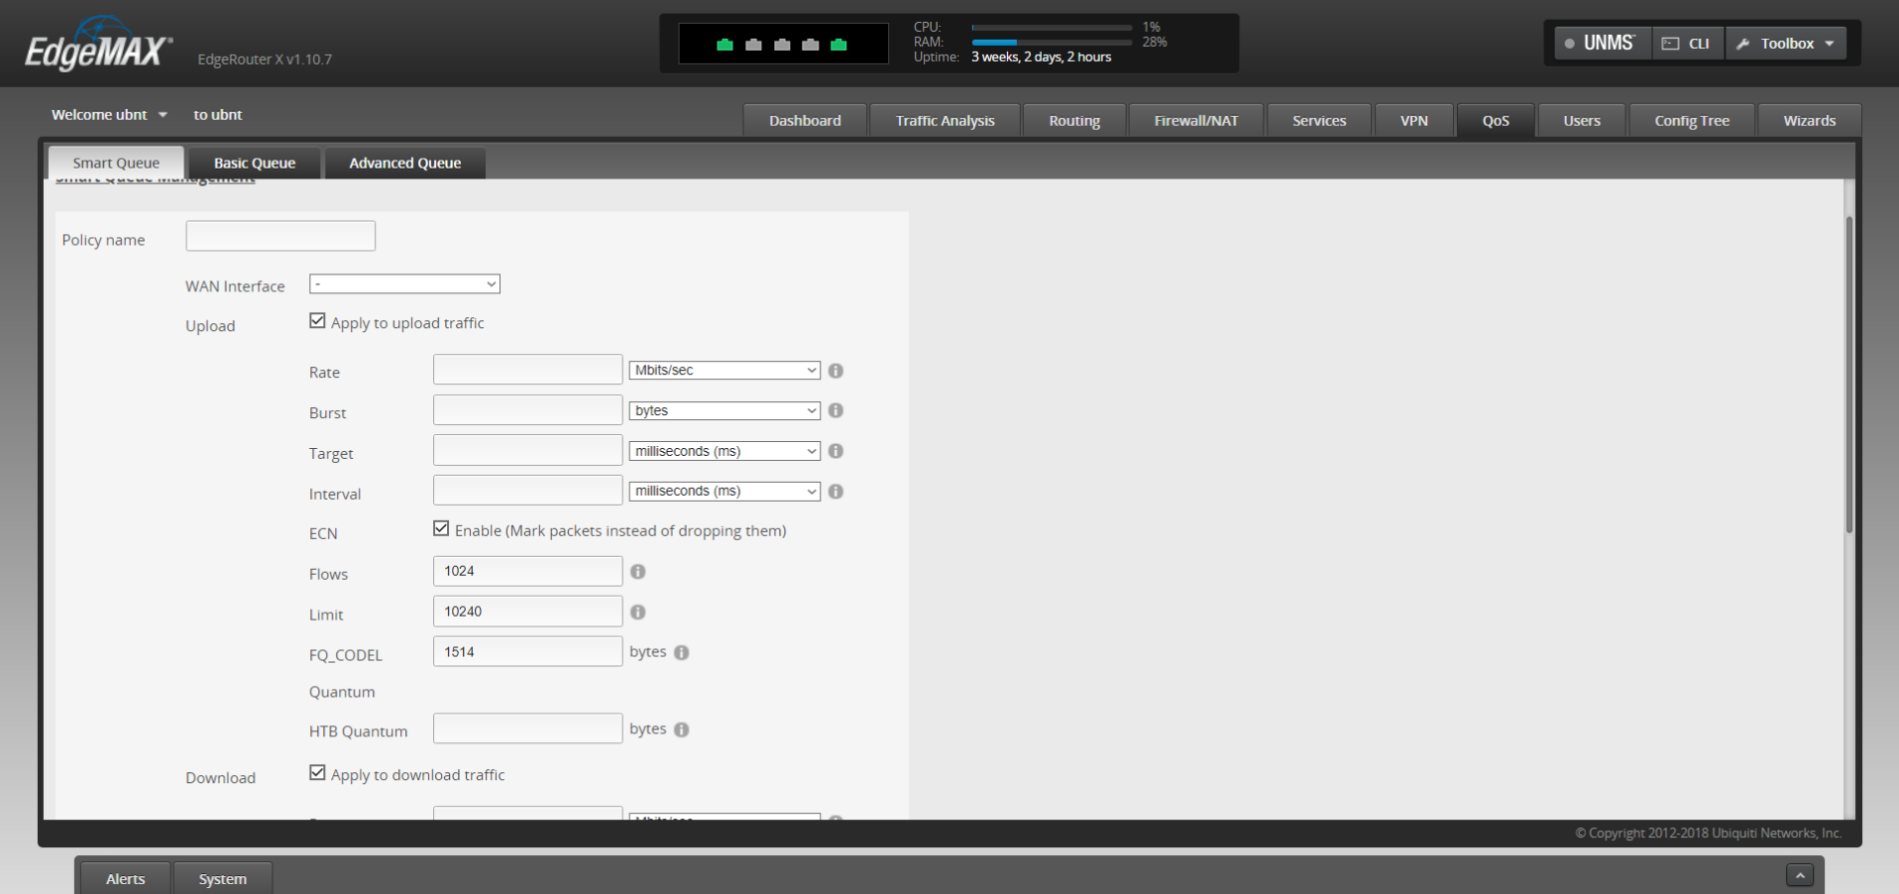This screenshot has height=894, width=1899.
Task: Click the Policy name input field
Action: click(280, 236)
